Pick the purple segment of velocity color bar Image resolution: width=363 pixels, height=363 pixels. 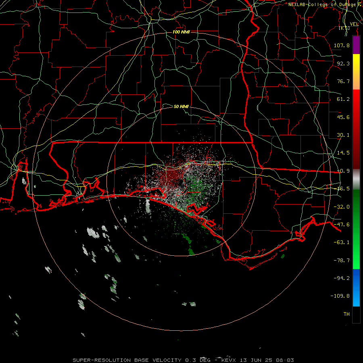[x=356, y=45]
